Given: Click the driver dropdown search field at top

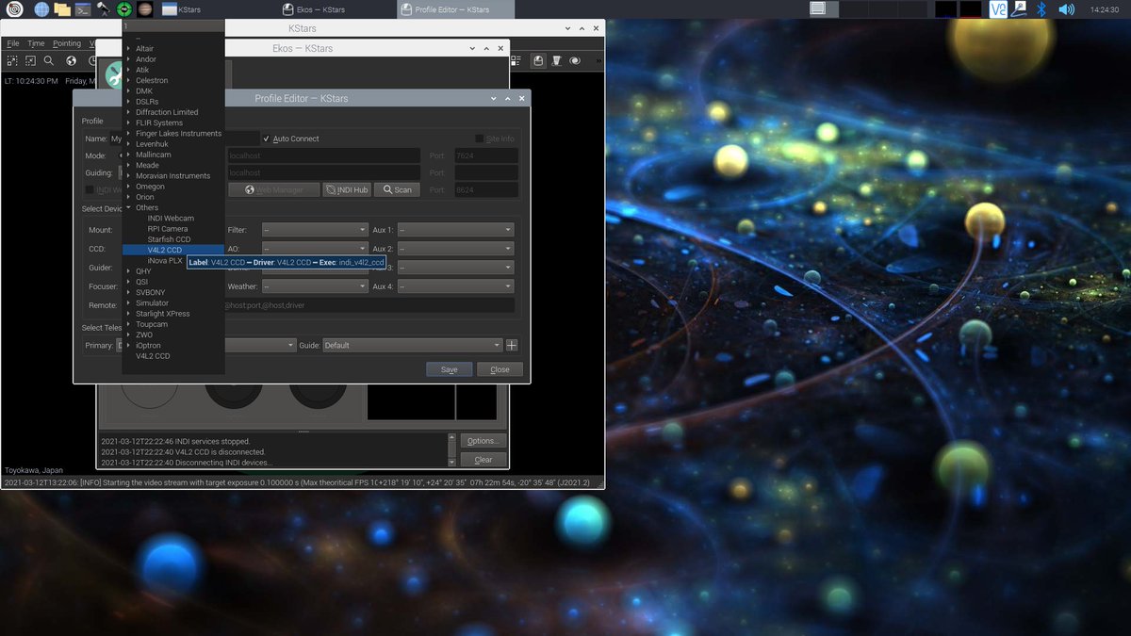Looking at the screenshot, I should point(174,26).
